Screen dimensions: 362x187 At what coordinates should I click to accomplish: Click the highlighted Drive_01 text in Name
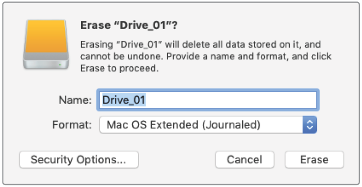tap(124, 100)
